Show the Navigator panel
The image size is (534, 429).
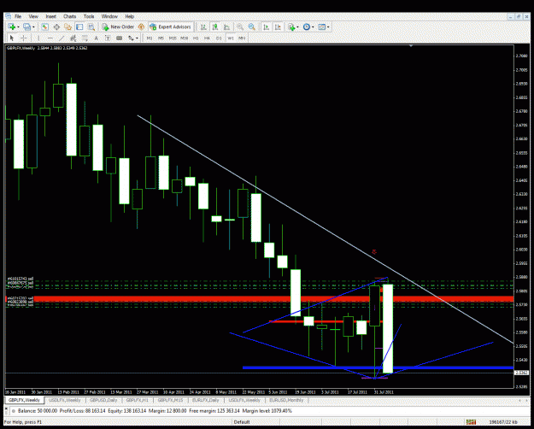tap(67, 26)
